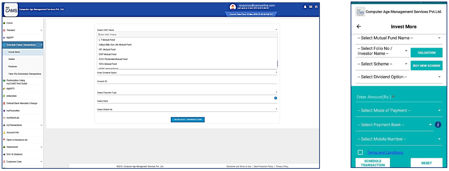
Task: Click the blue SCHEDULE TRANSACTION button
Action: pos(187,120)
